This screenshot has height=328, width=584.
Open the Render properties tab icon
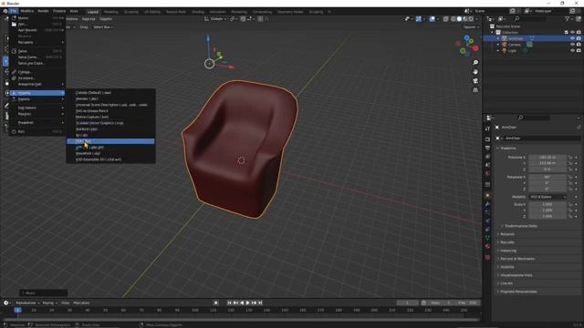click(x=487, y=139)
